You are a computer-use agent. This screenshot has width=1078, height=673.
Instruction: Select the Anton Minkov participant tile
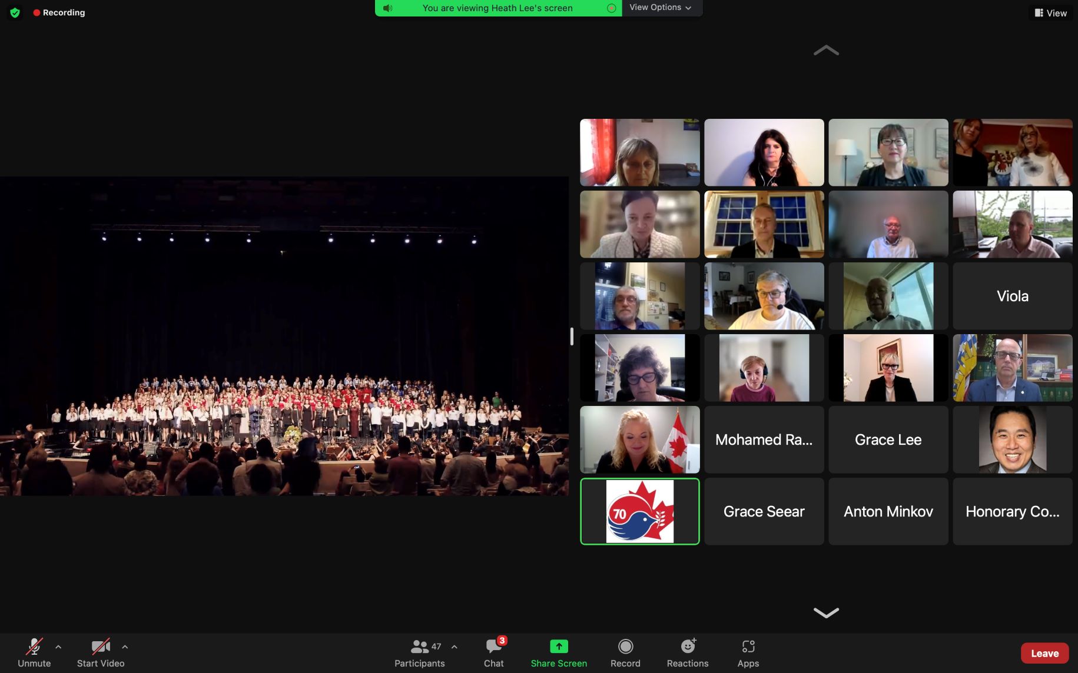pyautogui.click(x=888, y=511)
